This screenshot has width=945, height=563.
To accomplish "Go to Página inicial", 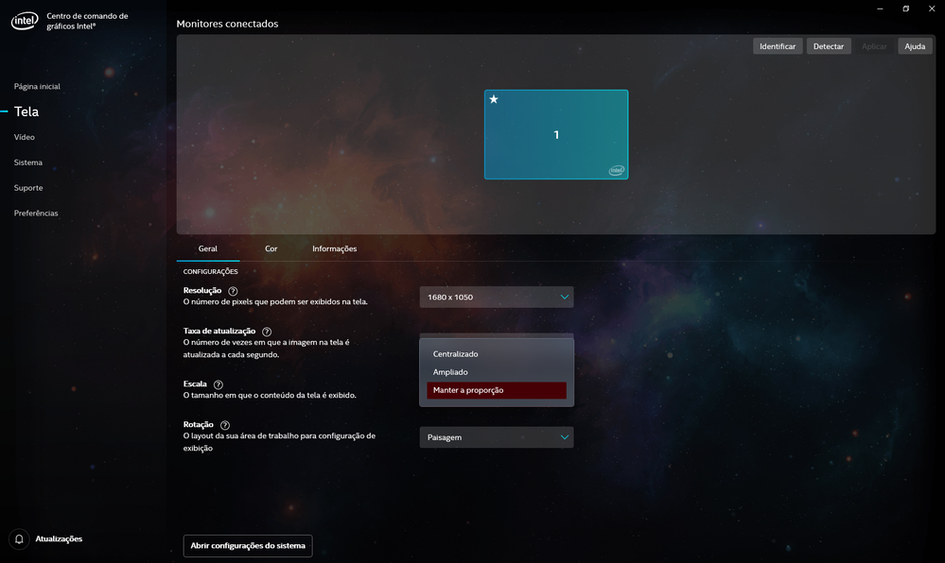I will pos(38,87).
